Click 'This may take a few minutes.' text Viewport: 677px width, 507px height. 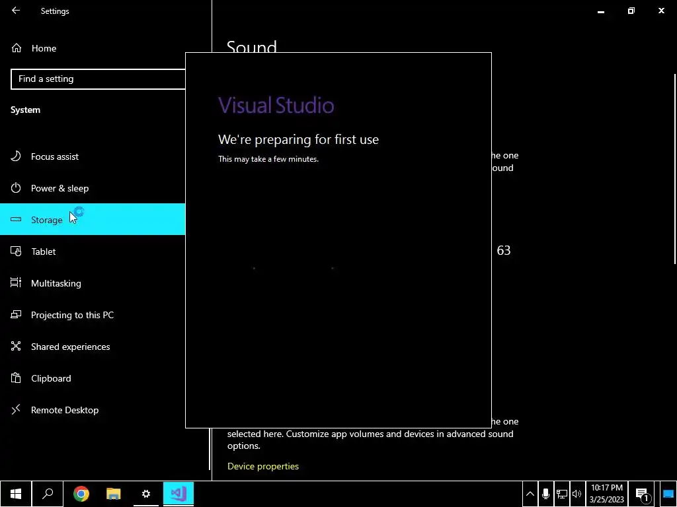click(268, 159)
